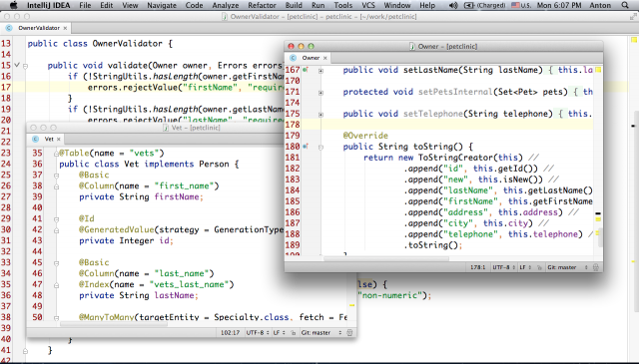Viewport: 639px width, 364px height.
Task: Click the horizontal scrollbar in Owner window
Action: click(386, 258)
